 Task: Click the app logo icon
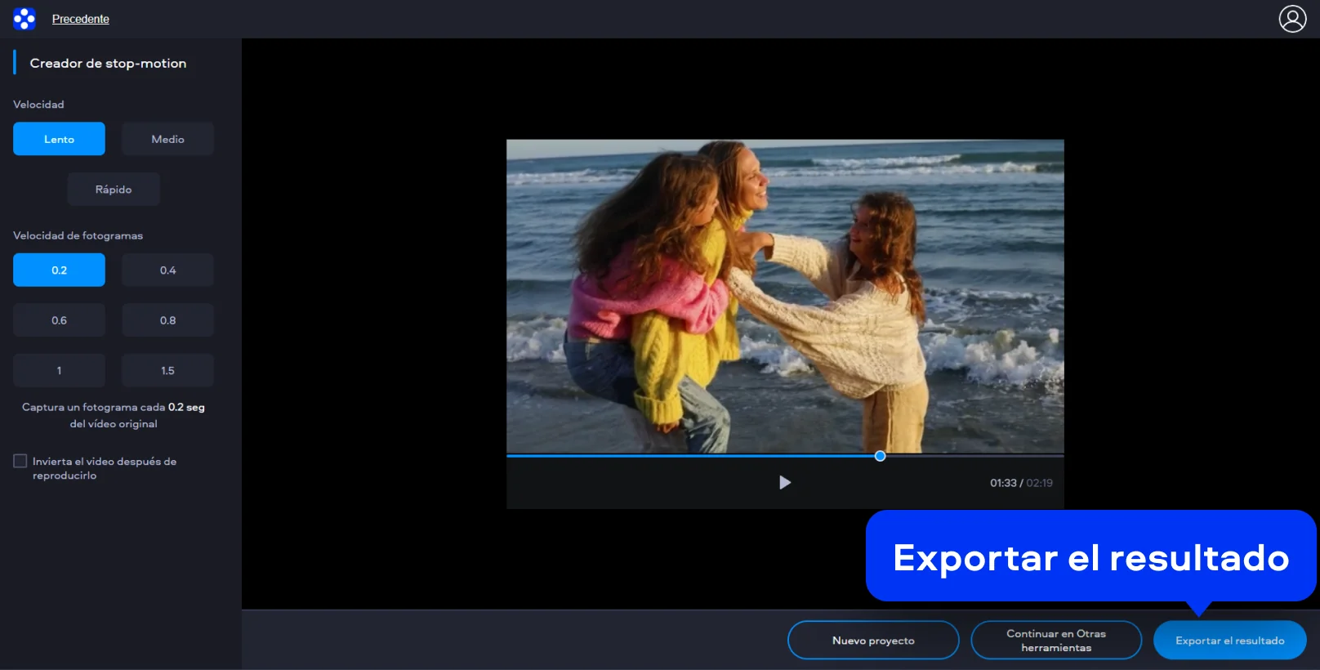pyautogui.click(x=25, y=19)
